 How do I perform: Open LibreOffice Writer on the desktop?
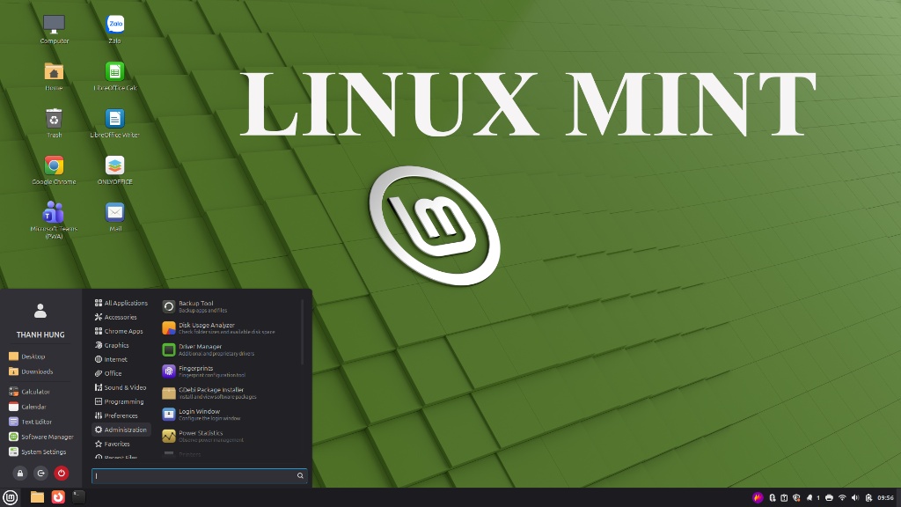point(115,122)
